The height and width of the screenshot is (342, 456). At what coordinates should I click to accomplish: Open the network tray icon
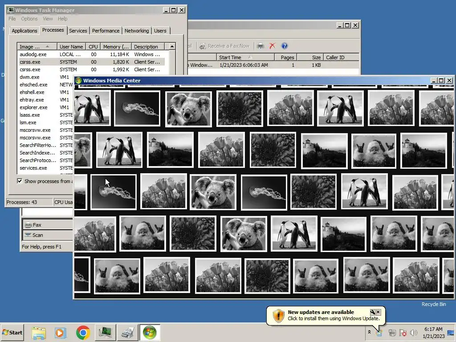392,332
